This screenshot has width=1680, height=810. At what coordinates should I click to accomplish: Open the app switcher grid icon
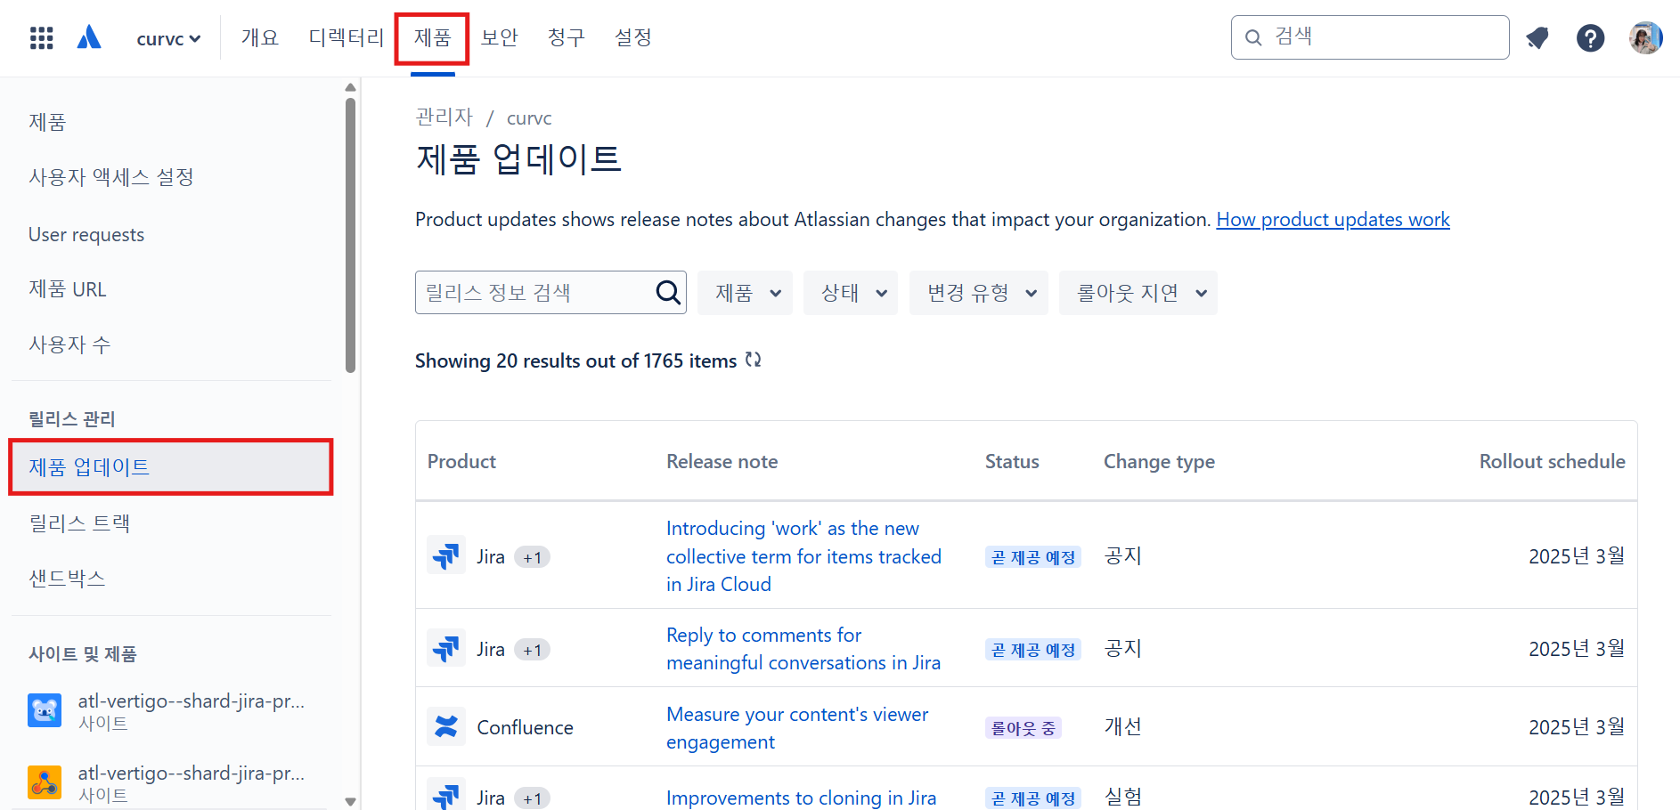click(42, 38)
